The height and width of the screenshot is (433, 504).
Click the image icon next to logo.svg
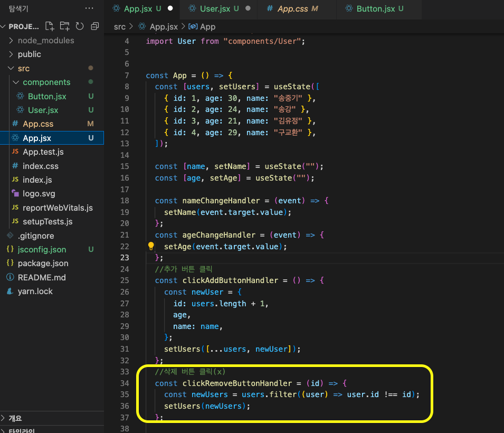[x=15, y=193]
